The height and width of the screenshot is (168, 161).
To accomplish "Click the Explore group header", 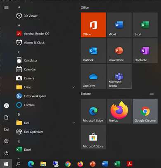I will coord(86,94).
